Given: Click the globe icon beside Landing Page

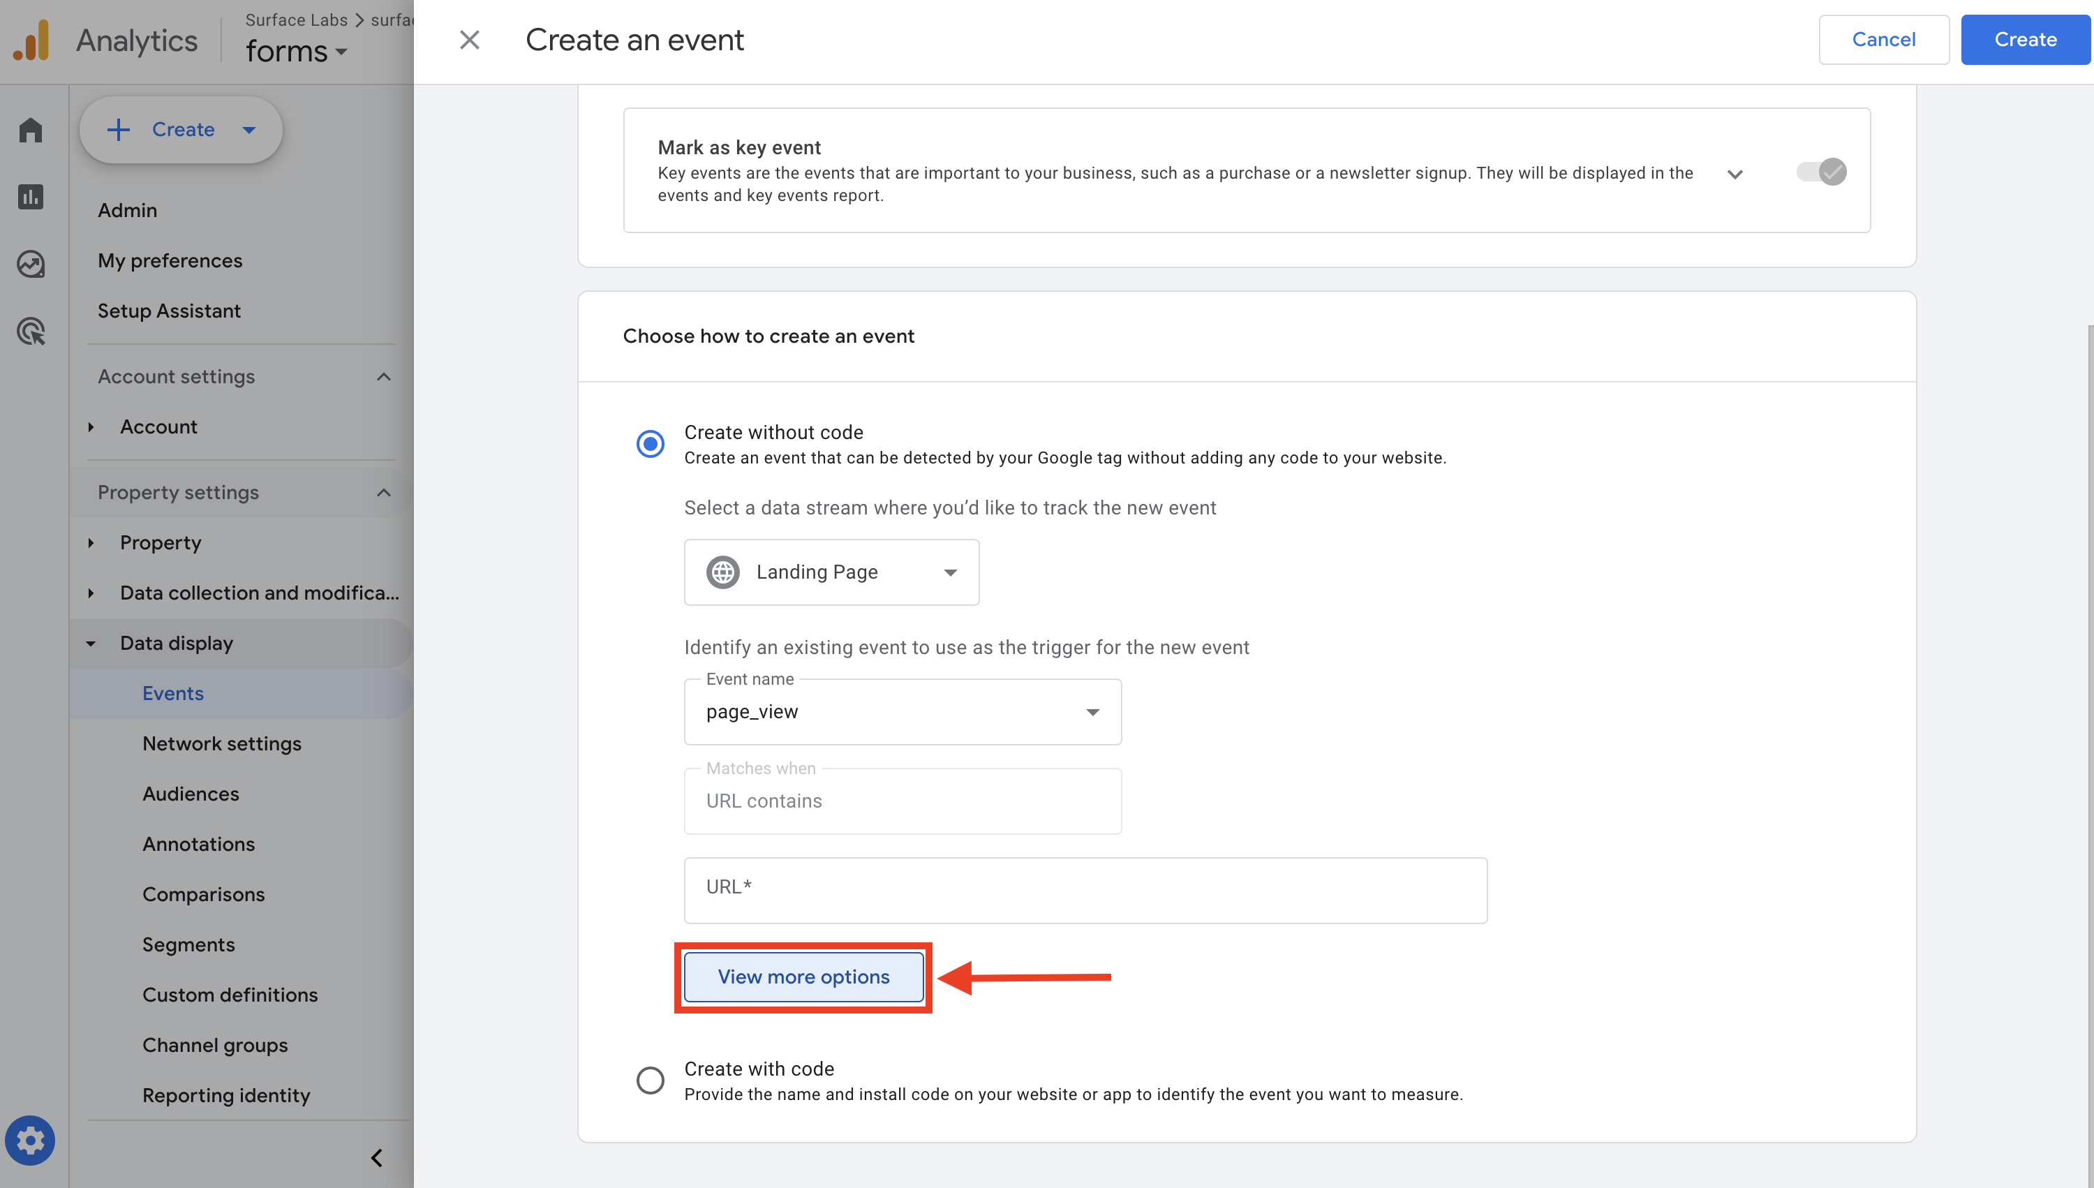Looking at the screenshot, I should tap(722, 572).
